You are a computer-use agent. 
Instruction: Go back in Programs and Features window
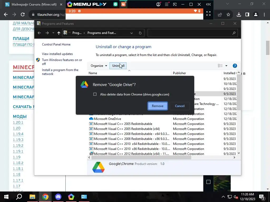pyautogui.click(x=39, y=33)
